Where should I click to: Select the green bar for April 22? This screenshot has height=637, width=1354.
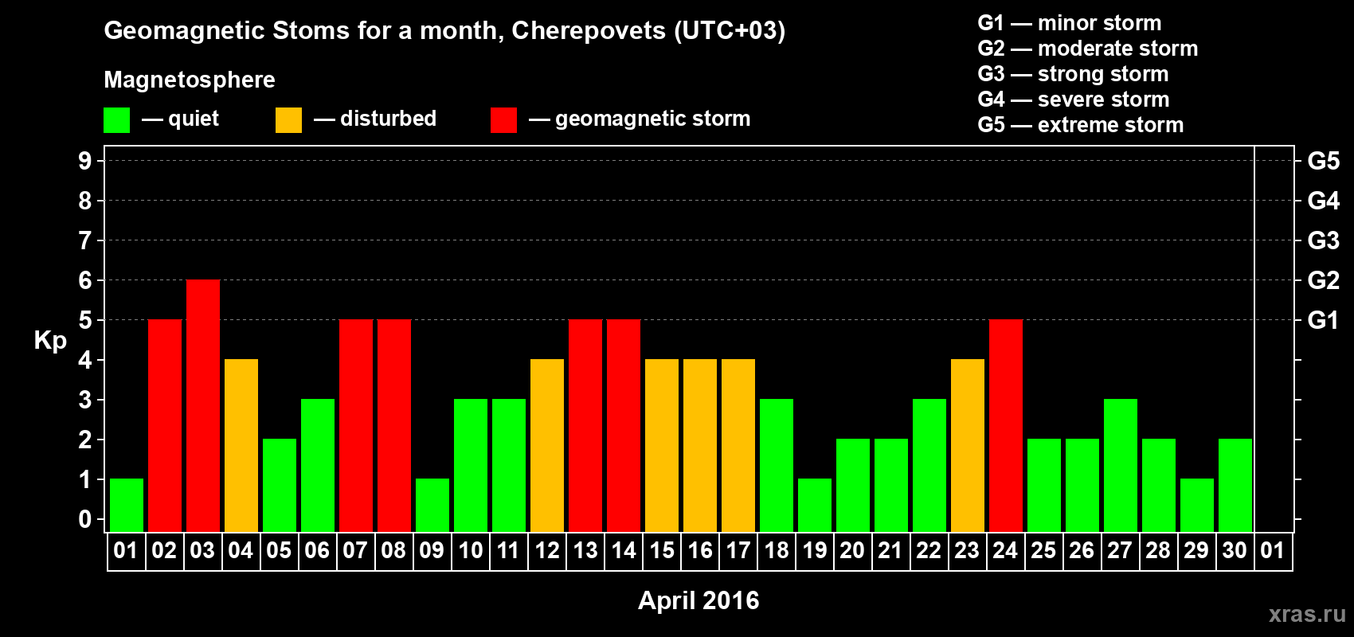pyautogui.click(x=929, y=466)
